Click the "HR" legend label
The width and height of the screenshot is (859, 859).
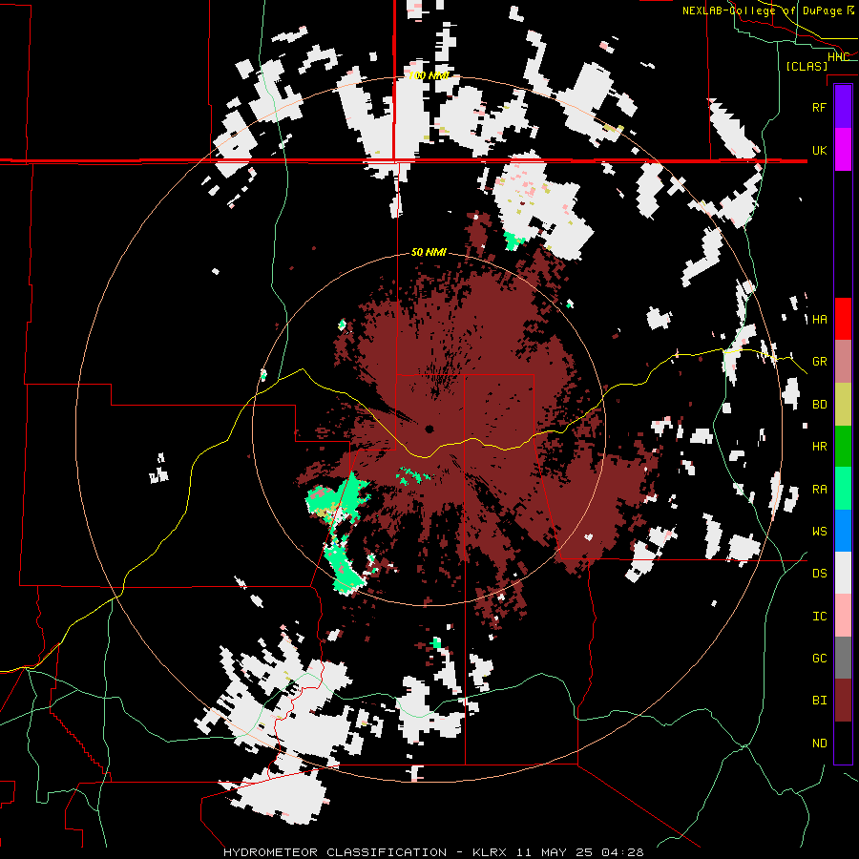[819, 447]
